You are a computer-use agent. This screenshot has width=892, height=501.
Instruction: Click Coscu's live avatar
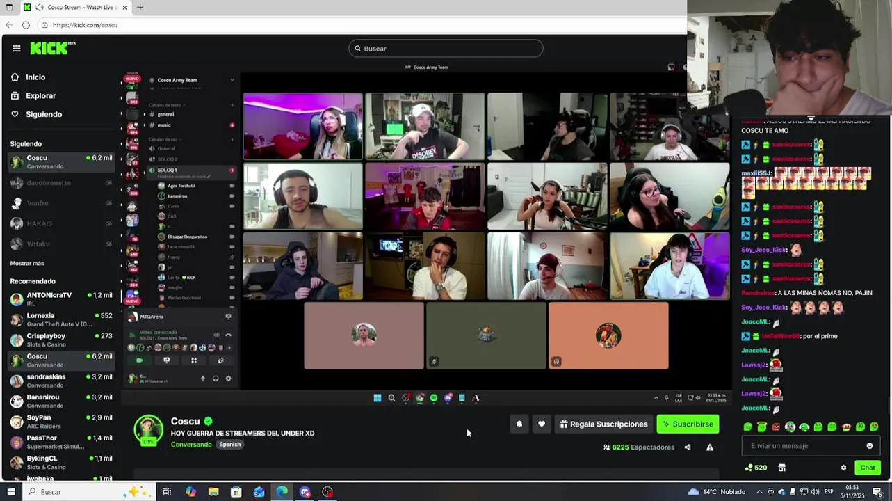(148, 430)
